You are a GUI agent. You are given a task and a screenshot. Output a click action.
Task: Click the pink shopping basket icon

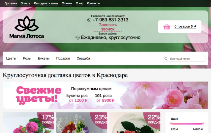pos(167,27)
